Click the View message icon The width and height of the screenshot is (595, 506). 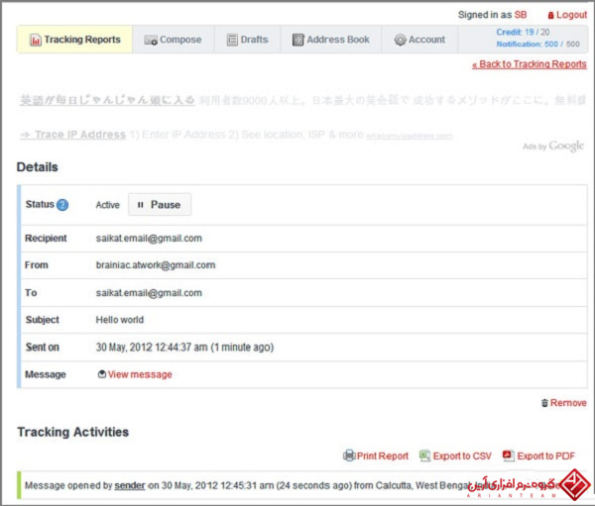[102, 374]
